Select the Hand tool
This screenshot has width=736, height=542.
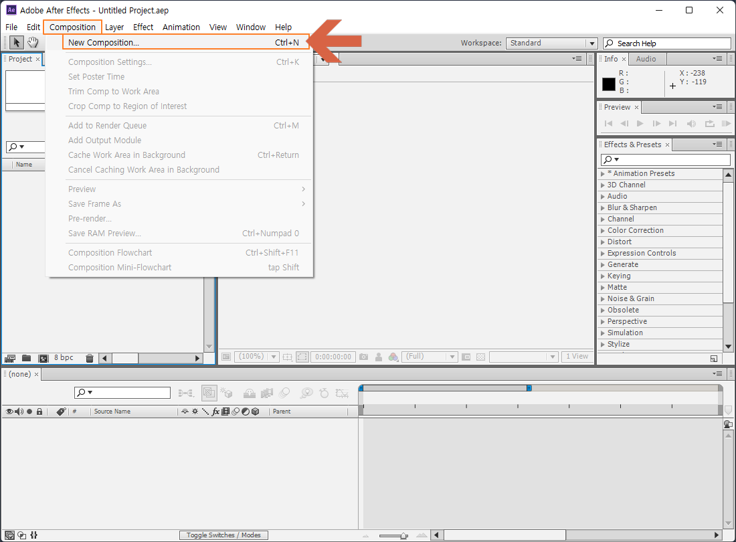32,43
